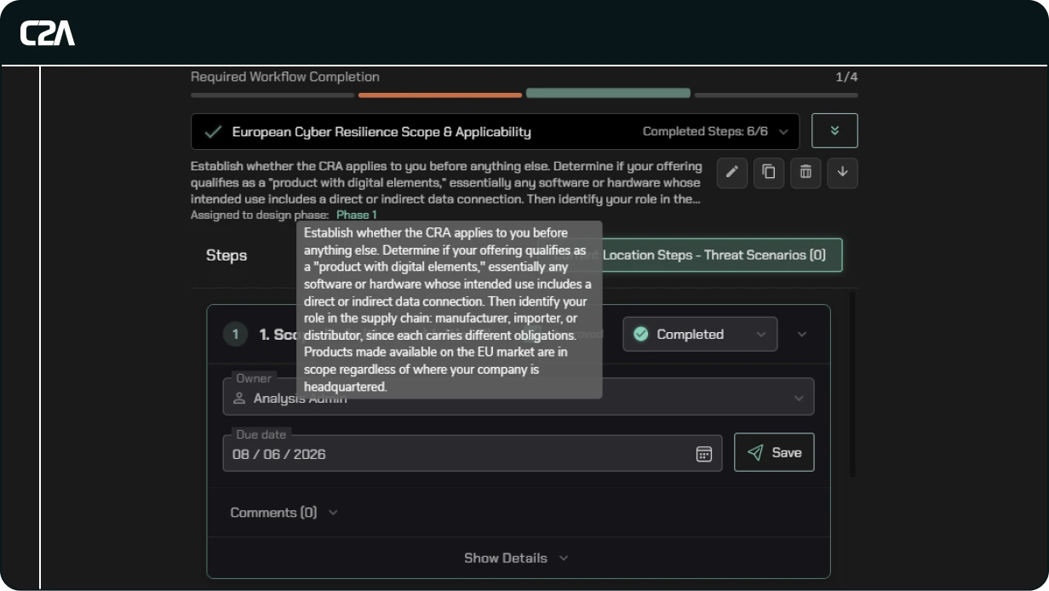
Task: Open the Owner dropdown
Action: coord(519,397)
